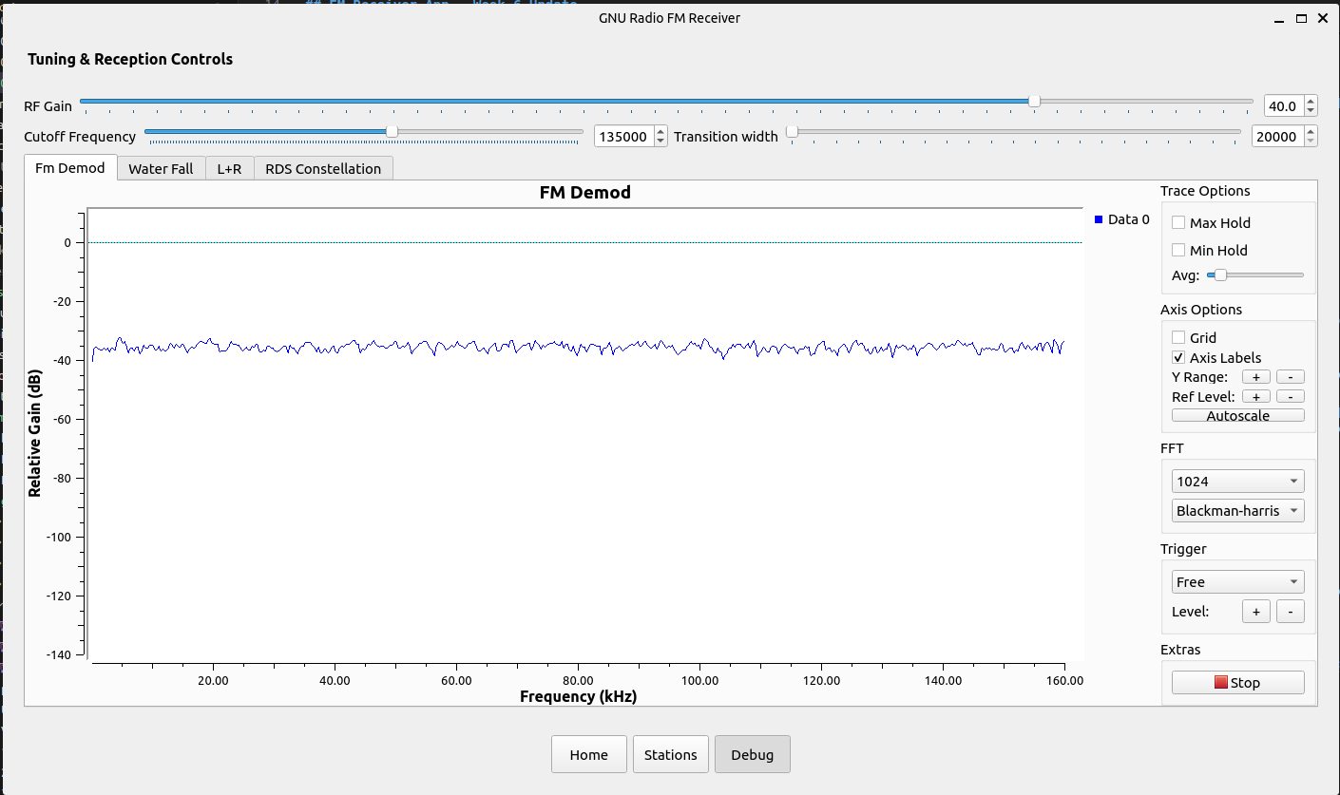Increase trigger Level with plus button

click(1255, 612)
